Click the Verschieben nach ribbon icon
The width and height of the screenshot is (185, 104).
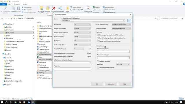tap(41, 8)
